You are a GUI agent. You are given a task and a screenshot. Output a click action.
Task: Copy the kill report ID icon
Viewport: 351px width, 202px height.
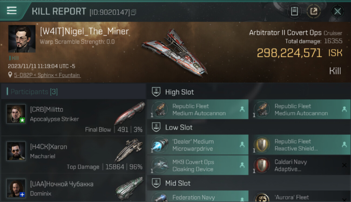[134, 12]
